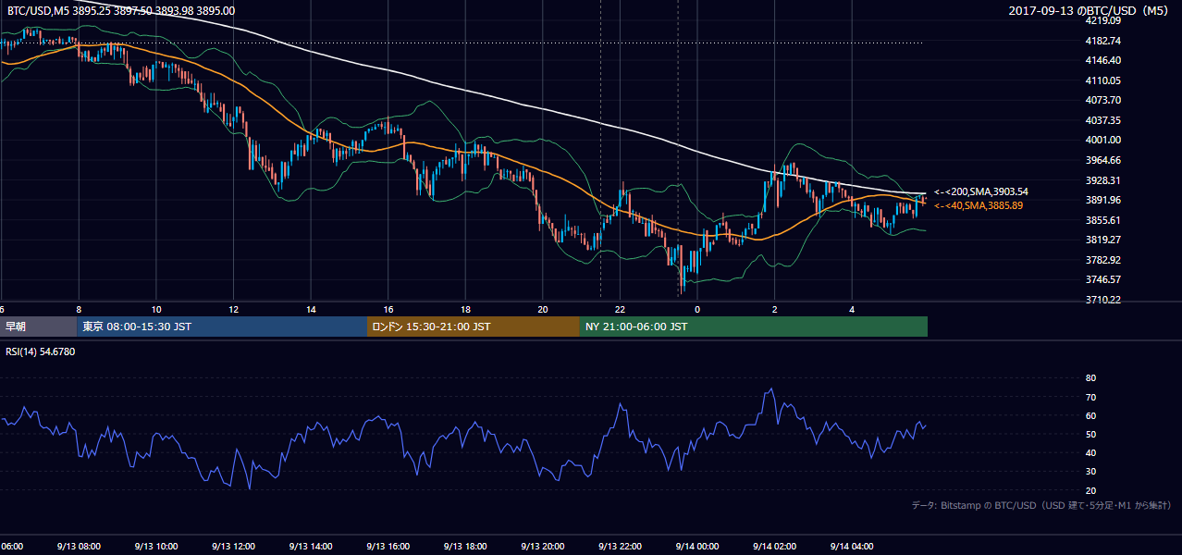Click the Bitstamp data source note
Screen dimensions: 1182x555
coord(1042,506)
